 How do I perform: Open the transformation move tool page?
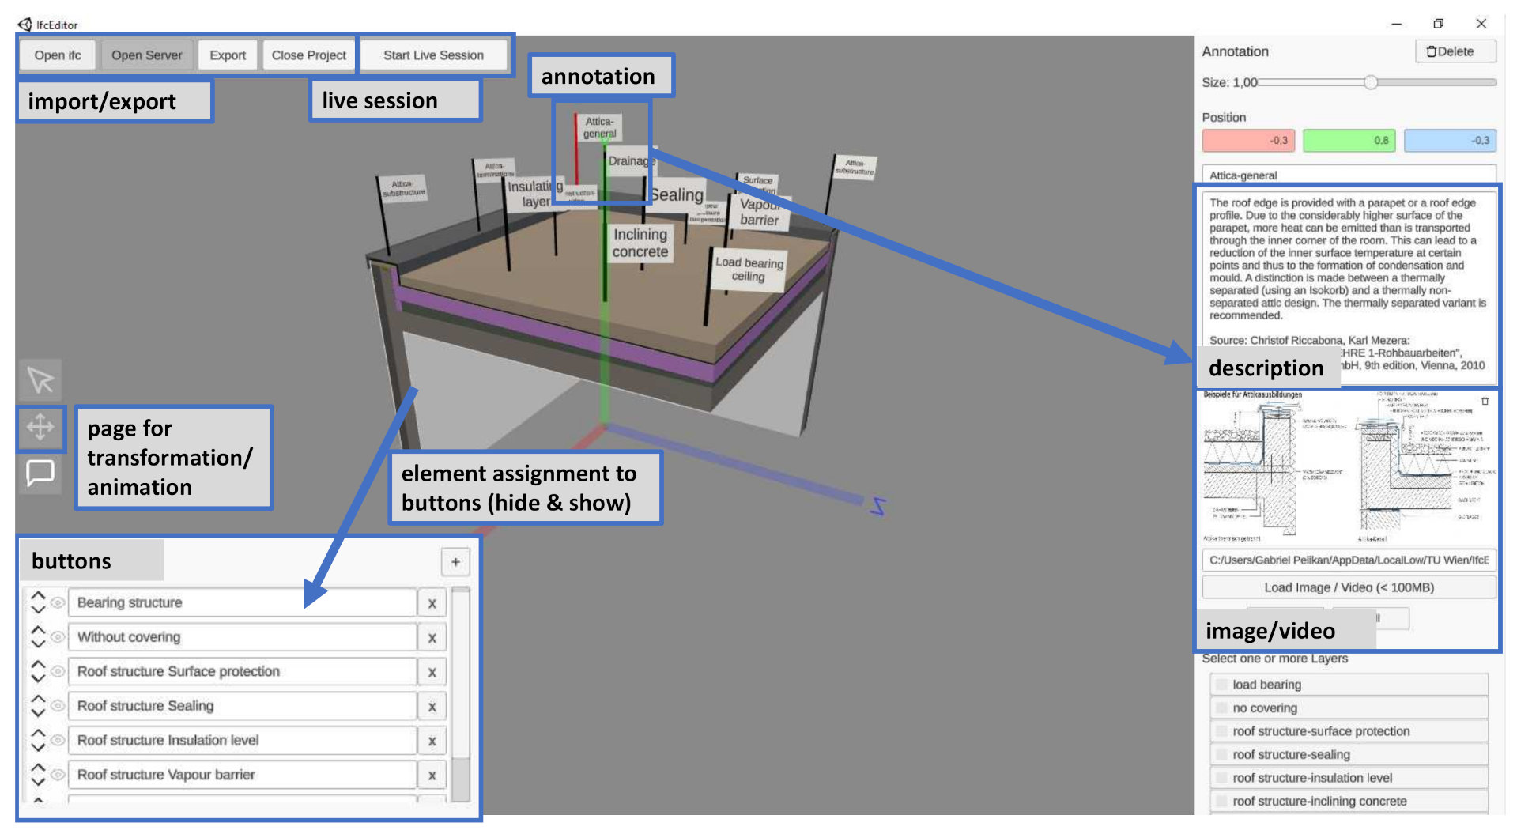pos(40,428)
